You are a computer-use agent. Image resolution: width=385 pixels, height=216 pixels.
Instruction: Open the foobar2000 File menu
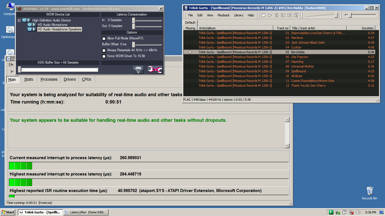coord(191,15)
